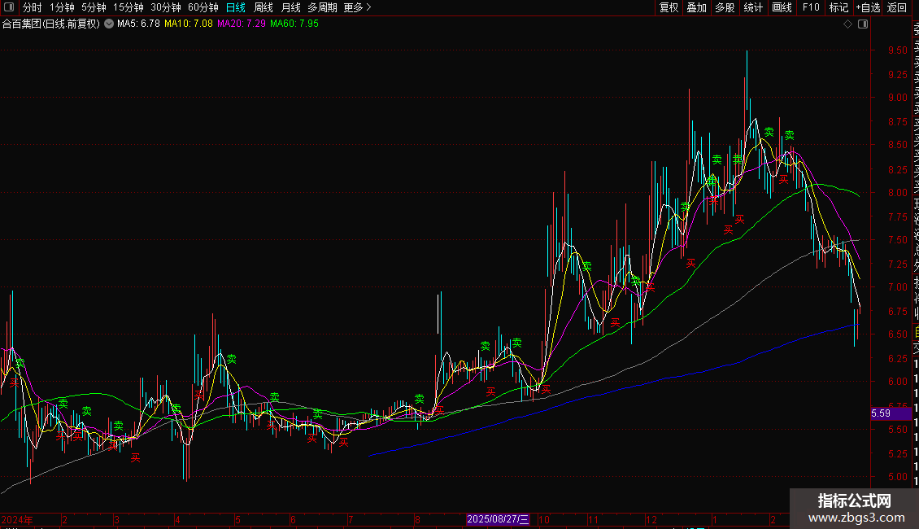Screen dimensions: 919x529
Task: Click the 叠加 overlay button
Action: click(697, 7)
